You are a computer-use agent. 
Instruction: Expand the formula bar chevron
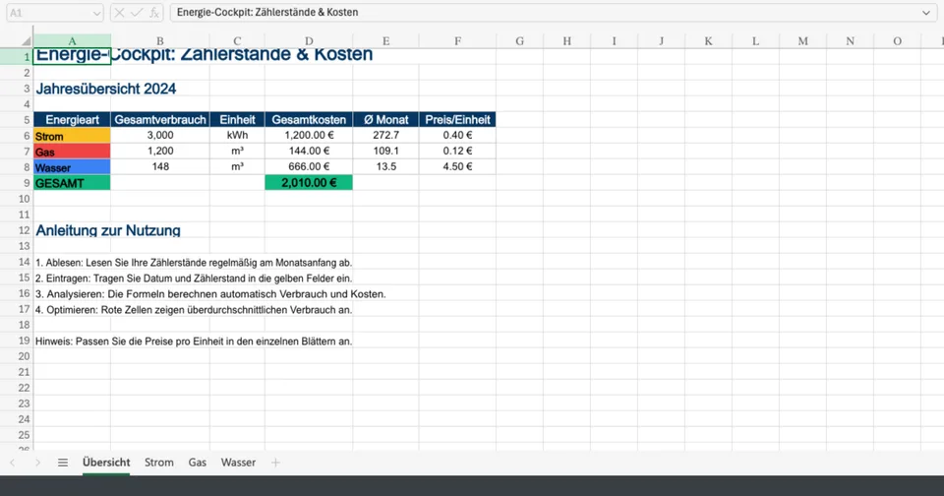click(x=926, y=13)
